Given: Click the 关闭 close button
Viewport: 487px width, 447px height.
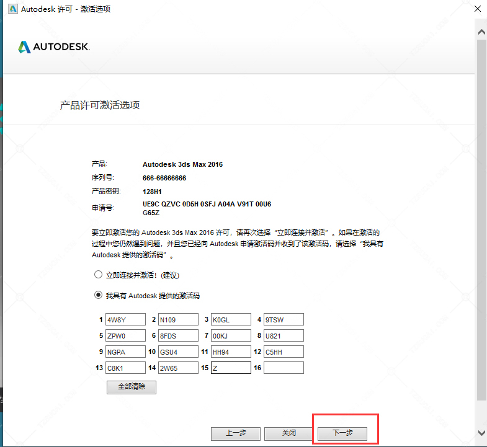Looking at the screenshot, I should pyautogui.click(x=289, y=433).
